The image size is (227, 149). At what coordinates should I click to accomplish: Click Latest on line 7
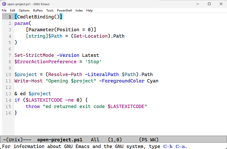(91, 55)
